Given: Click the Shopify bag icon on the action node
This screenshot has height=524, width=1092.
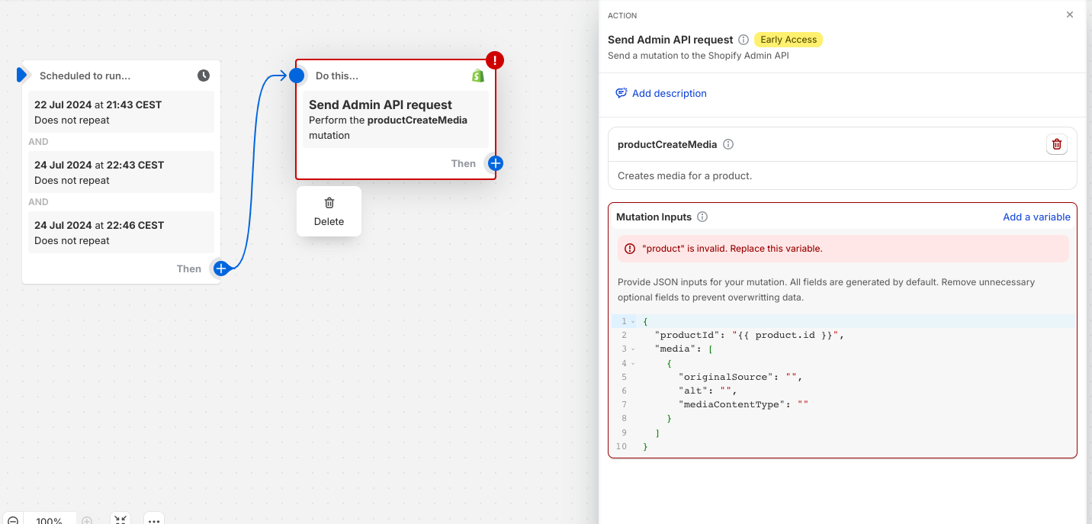Looking at the screenshot, I should (478, 76).
